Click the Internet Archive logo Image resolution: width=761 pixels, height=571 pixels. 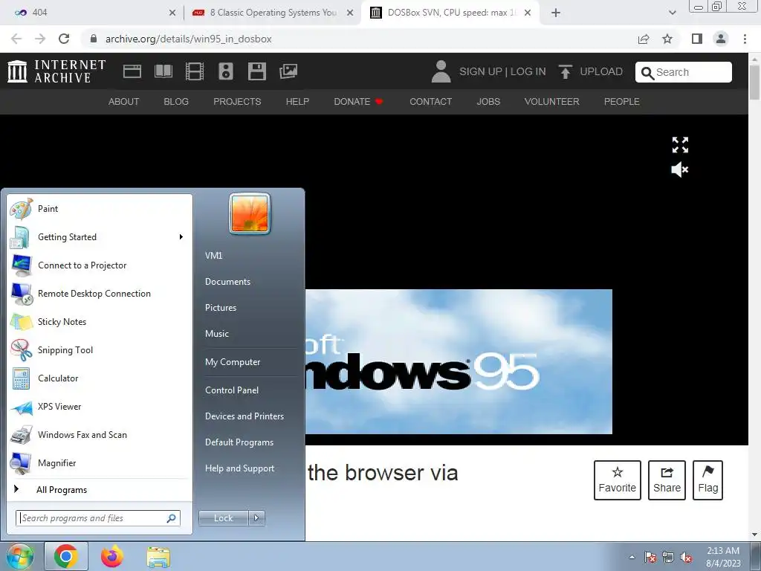click(x=56, y=71)
